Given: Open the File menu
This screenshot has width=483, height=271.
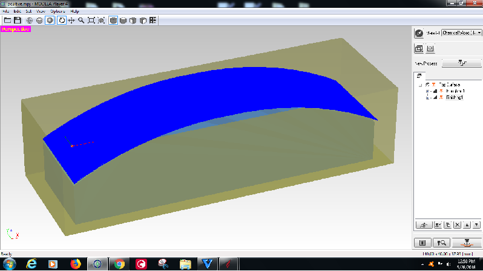Looking at the screenshot, I should pos(6,11).
